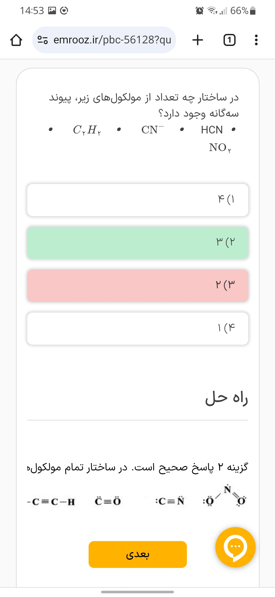Tap the alarm icon in status bar

[200, 11]
